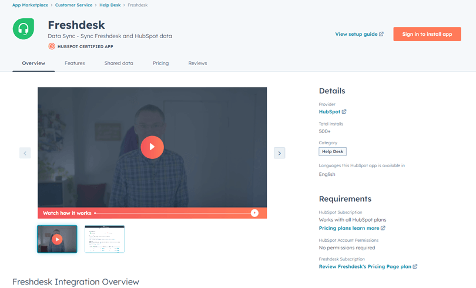476x288 pixels.
Task: Click the Requirements section heading
Action: pos(345,199)
